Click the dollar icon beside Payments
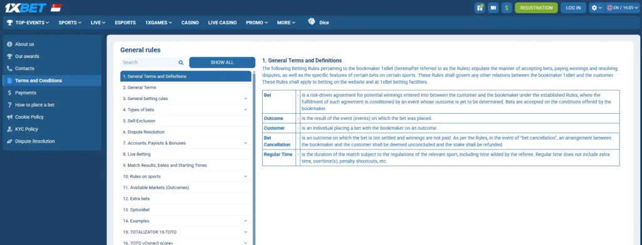The width and height of the screenshot is (642, 245). (x=10, y=92)
